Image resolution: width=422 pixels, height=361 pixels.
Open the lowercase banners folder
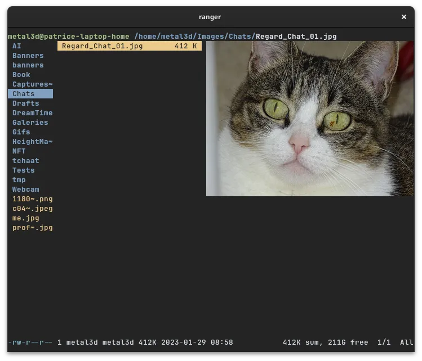click(28, 65)
